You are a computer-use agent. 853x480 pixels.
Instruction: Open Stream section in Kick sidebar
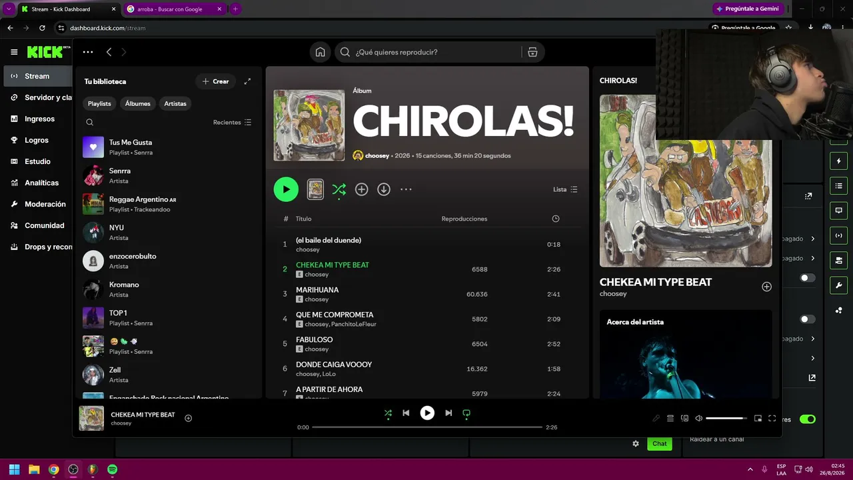click(x=38, y=76)
